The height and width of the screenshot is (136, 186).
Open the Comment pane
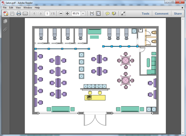click(x=162, y=14)
